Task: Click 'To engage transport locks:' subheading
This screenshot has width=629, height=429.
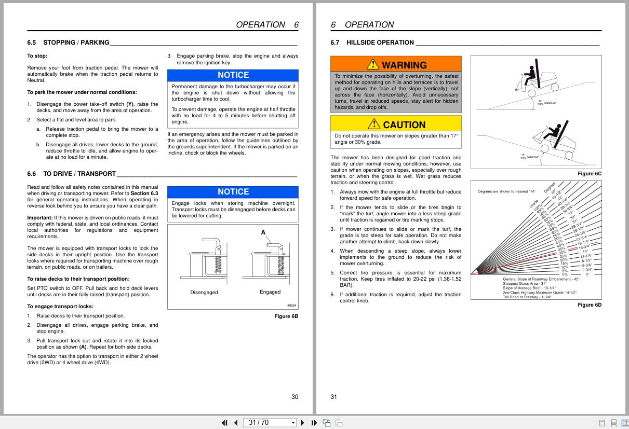Action: (60, 307)
